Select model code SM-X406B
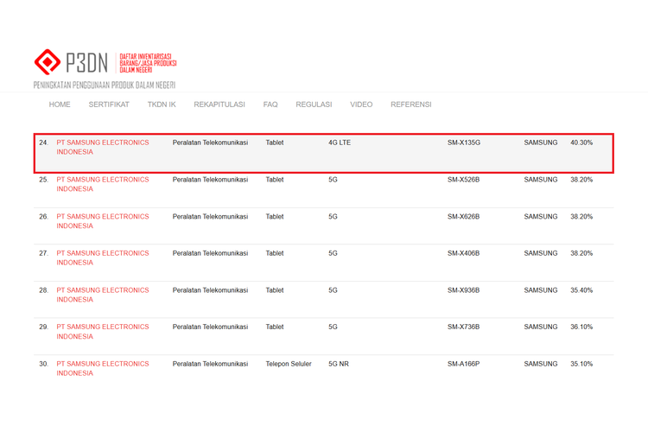 tap(463, 253)
